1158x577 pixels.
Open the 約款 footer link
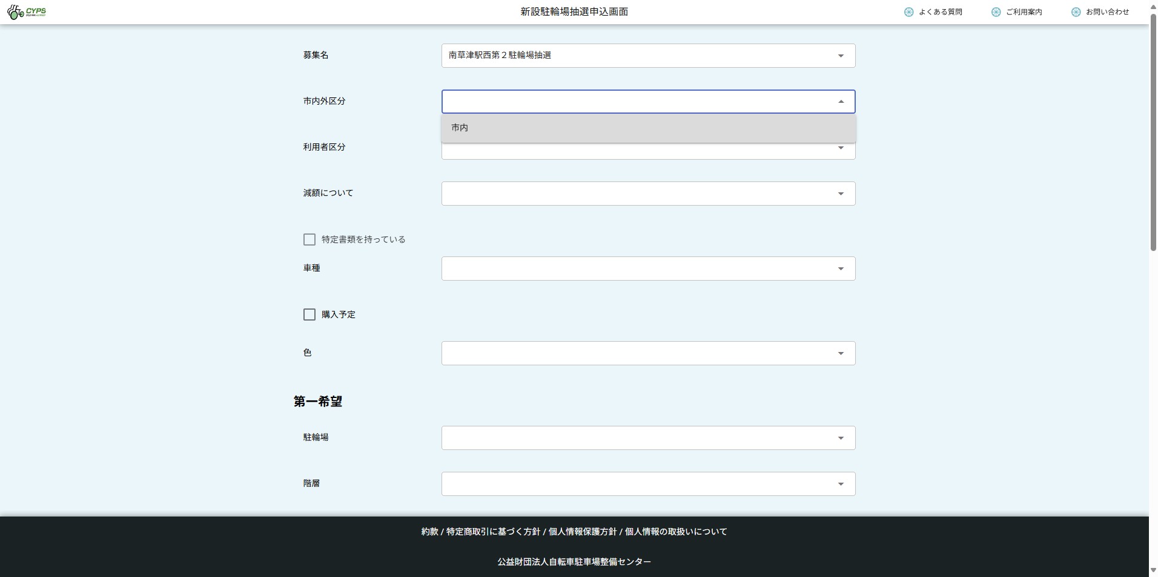pos(429,532)
